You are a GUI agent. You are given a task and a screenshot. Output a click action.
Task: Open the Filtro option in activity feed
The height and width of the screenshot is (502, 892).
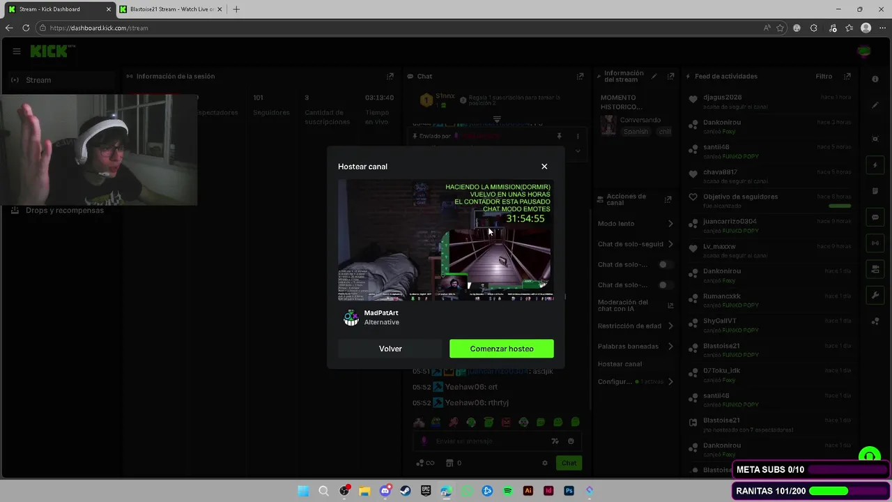click(824, 76)
